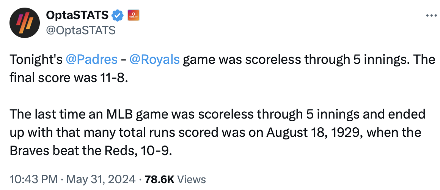Click the Opta affiliate badge icon
The width and height of the screenshot is (440, 190).
[x=134, y=16]
